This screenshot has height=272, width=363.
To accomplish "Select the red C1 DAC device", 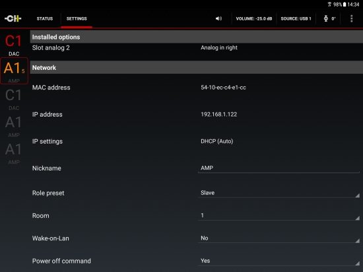I will pos(14,45).
